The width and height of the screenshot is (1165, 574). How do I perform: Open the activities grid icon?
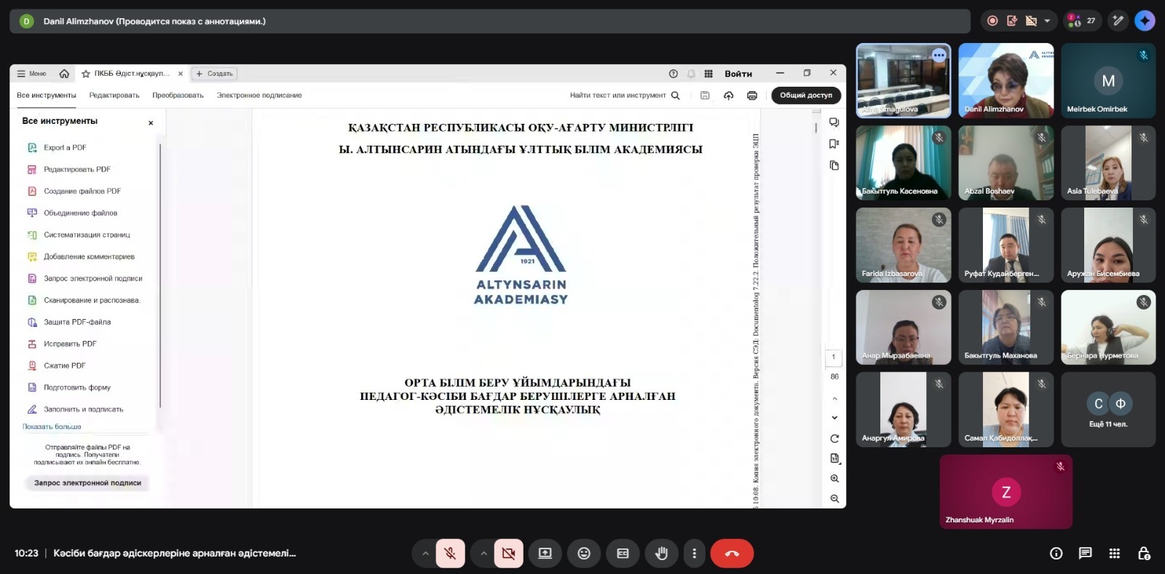pos(1114,554)
